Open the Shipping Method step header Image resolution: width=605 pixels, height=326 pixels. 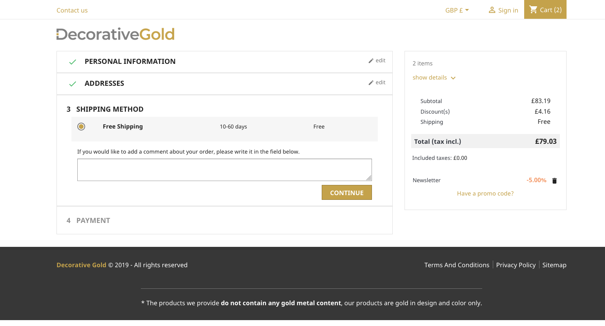coord(109,109)
